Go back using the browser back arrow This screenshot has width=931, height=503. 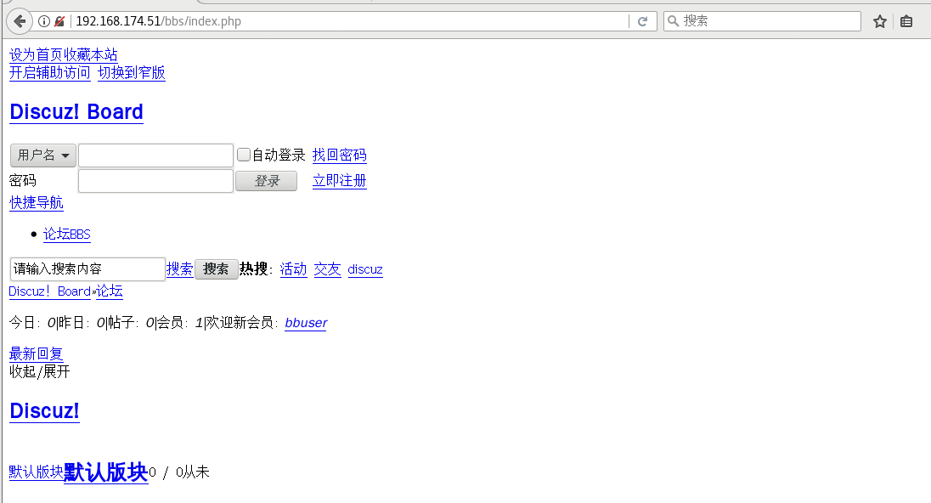pos(20,21)
